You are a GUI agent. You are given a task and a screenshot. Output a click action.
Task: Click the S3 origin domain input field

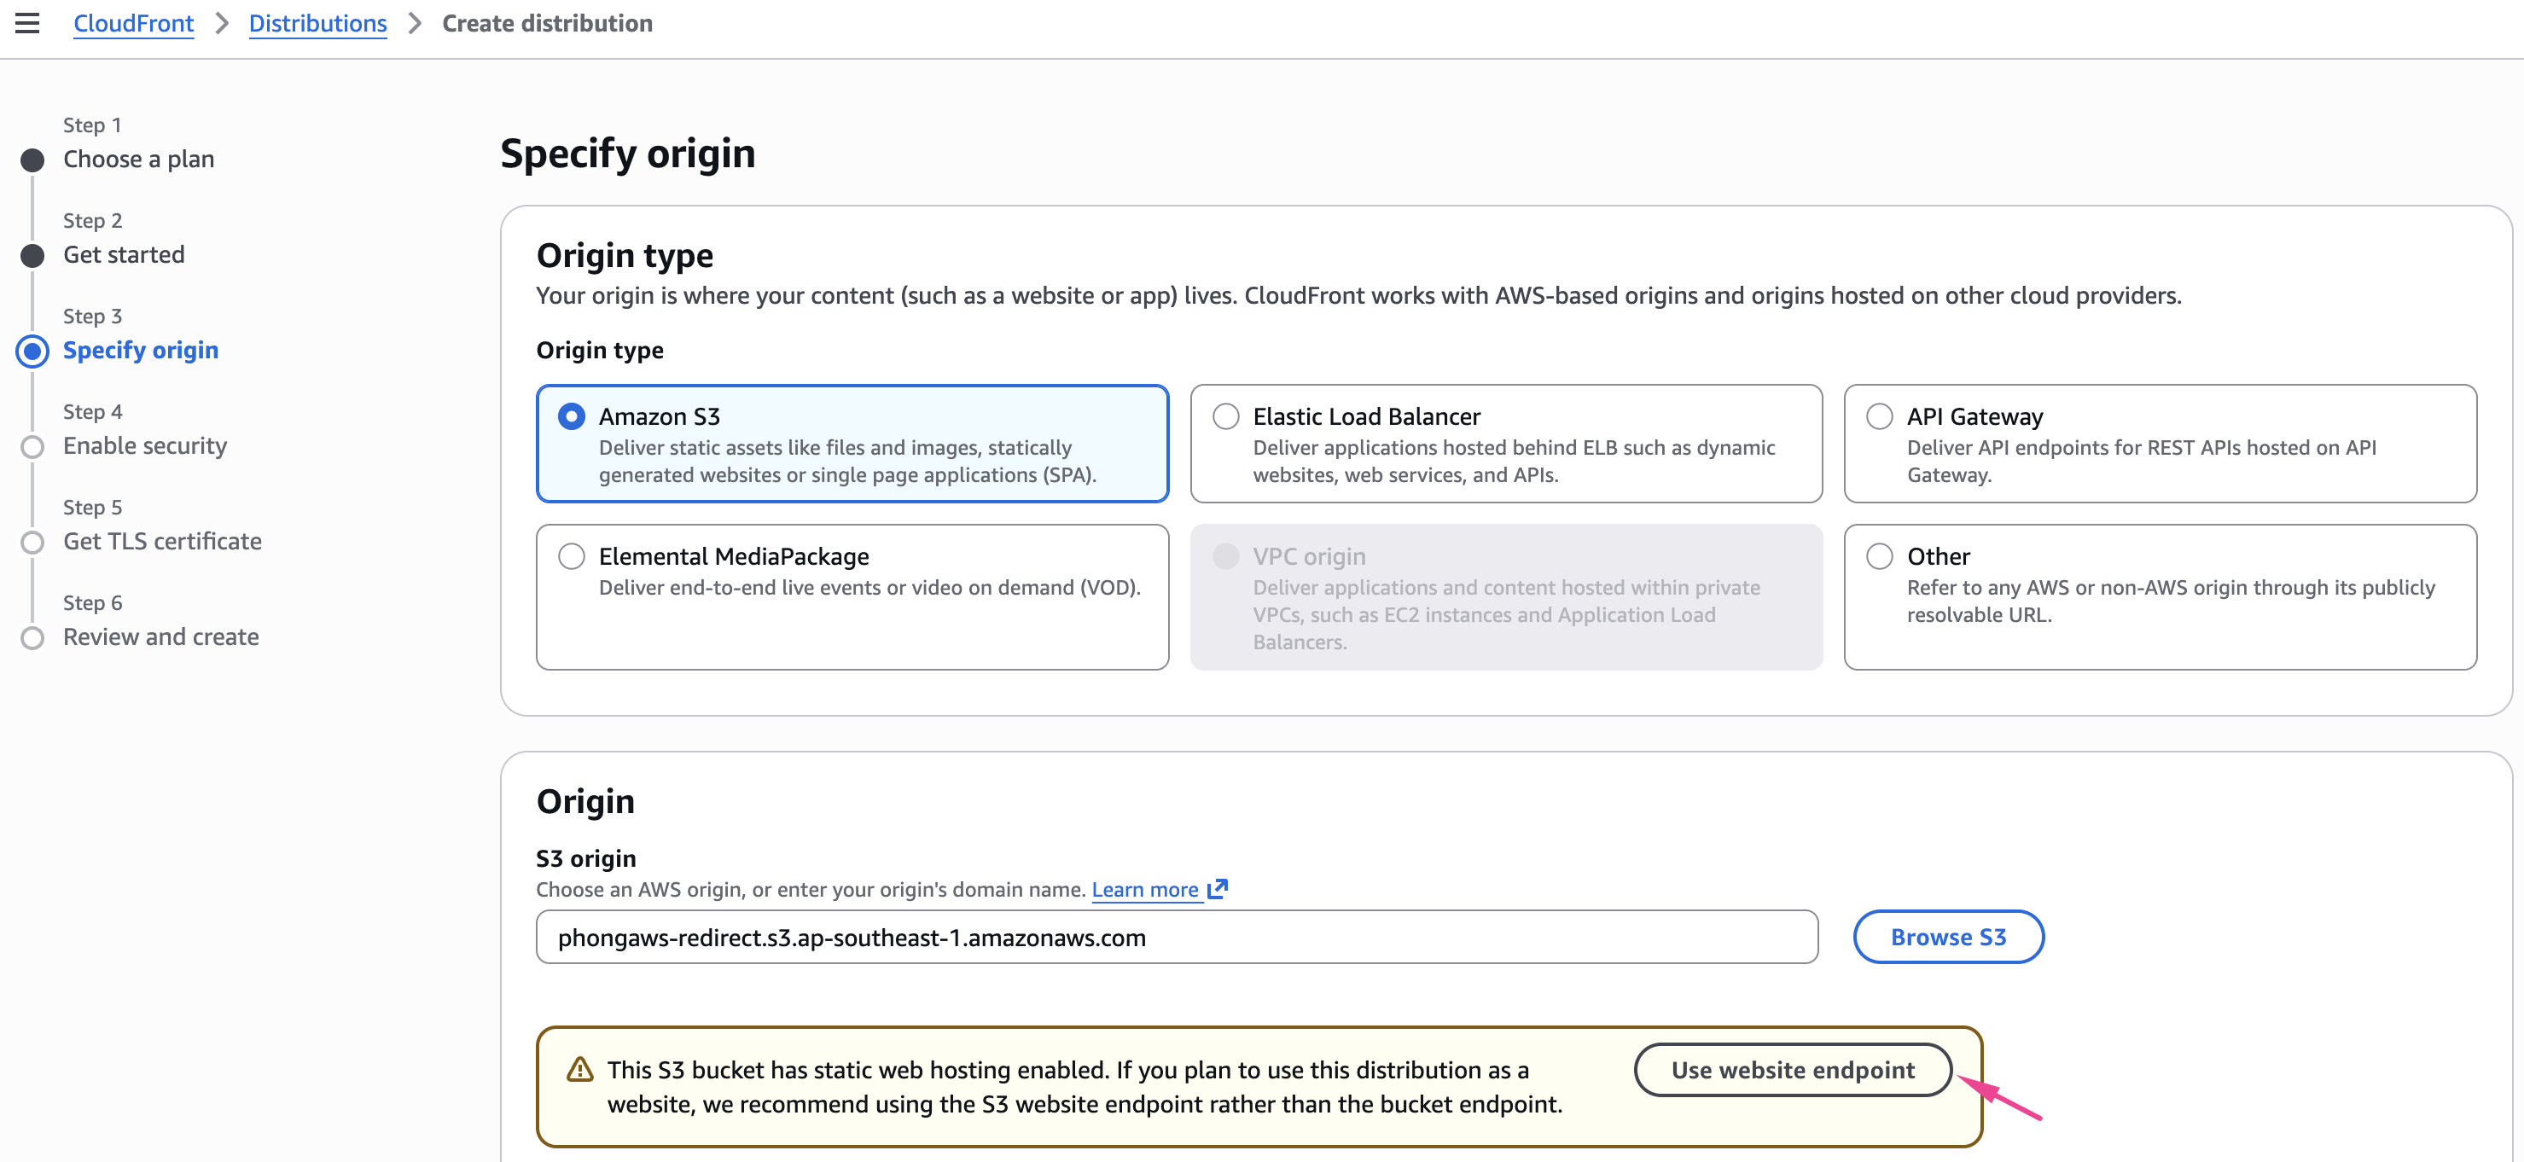click(x=1176, y=938)
